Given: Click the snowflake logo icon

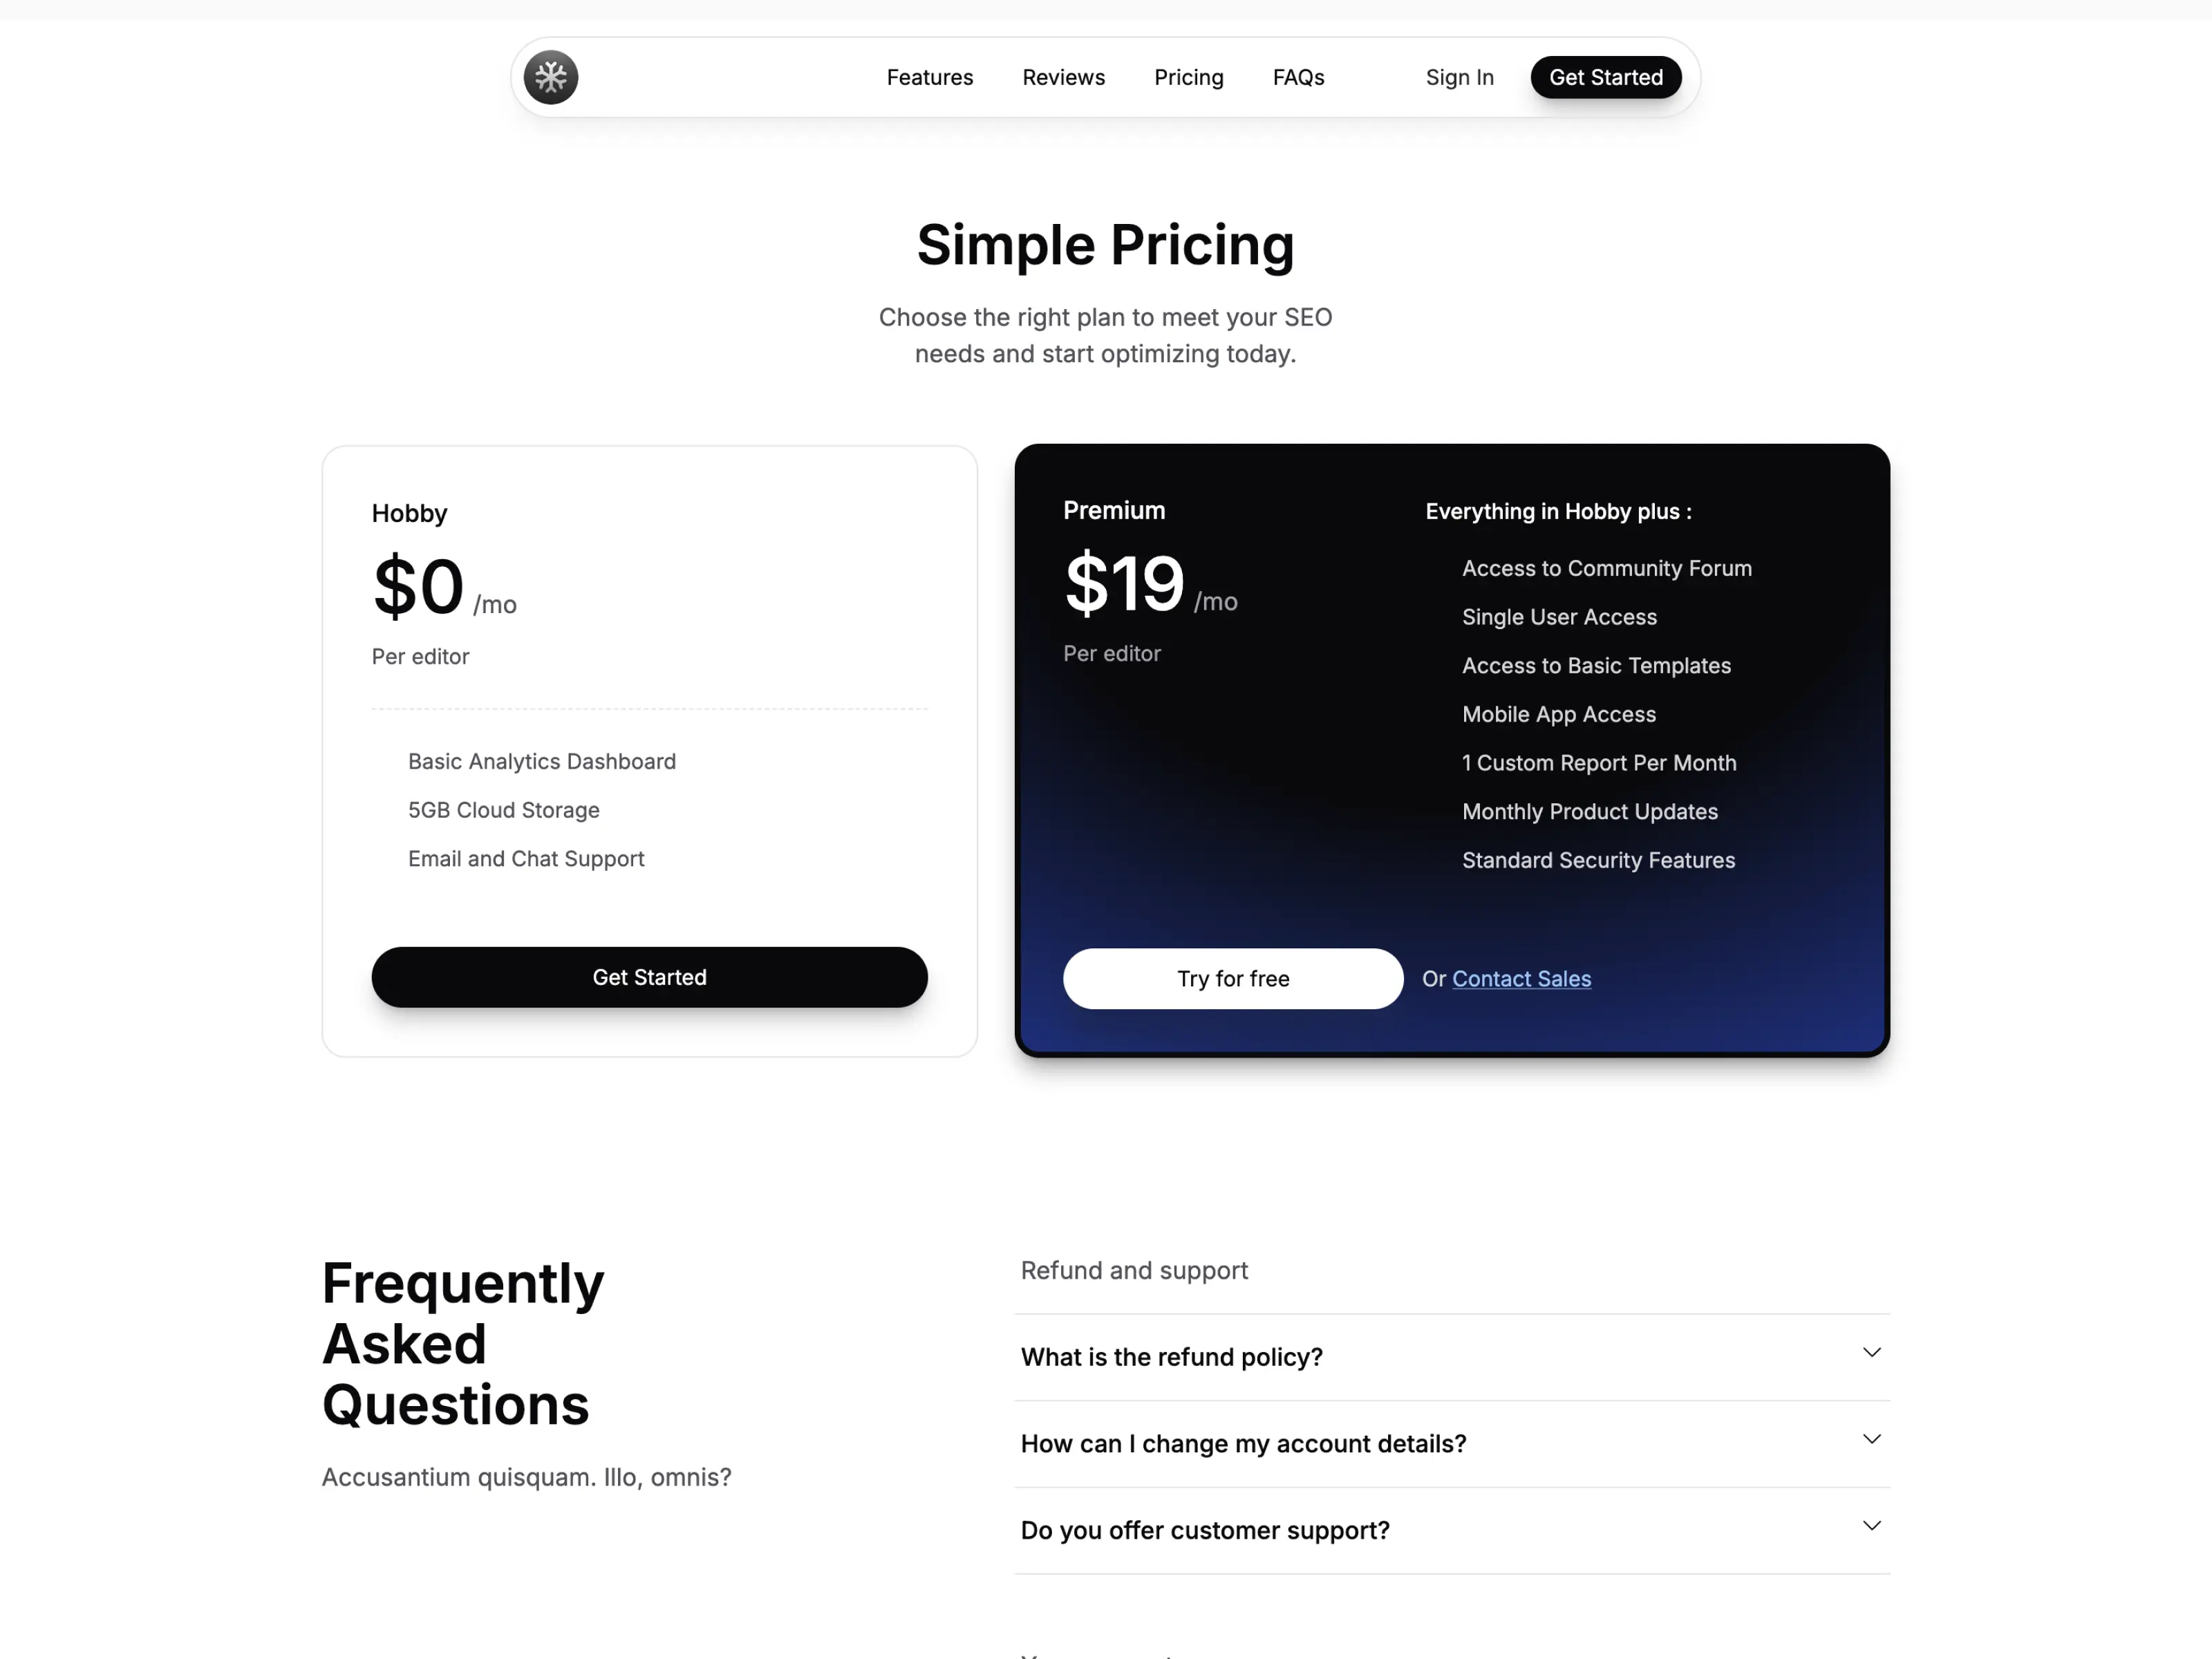Looking at the screenshot, I should (x=551, y=77).
